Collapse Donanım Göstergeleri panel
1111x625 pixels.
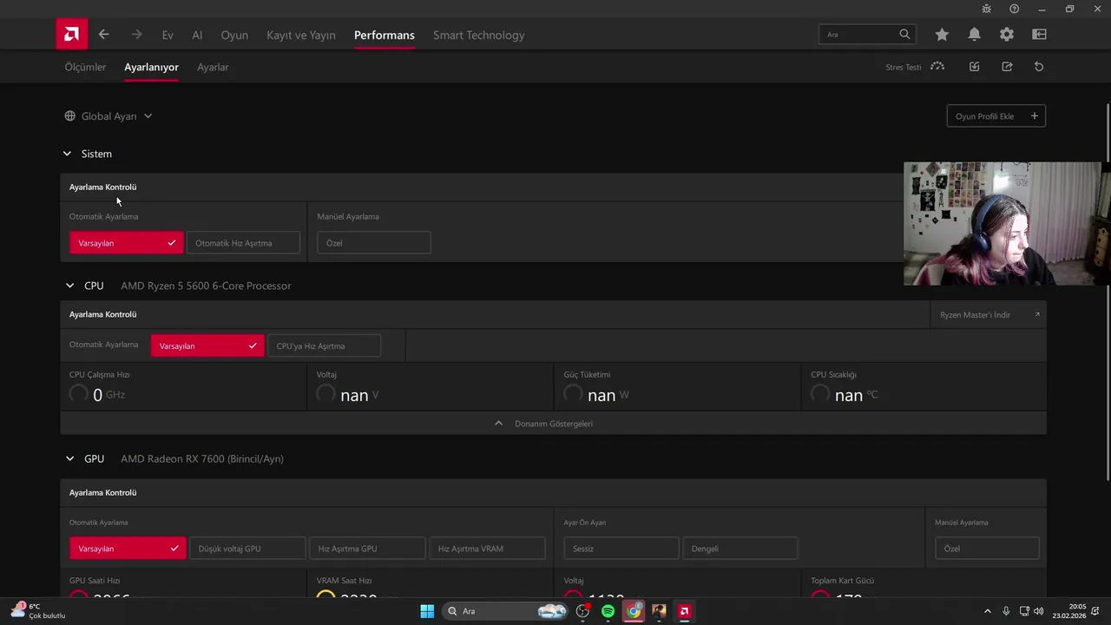tap(553, 424)
